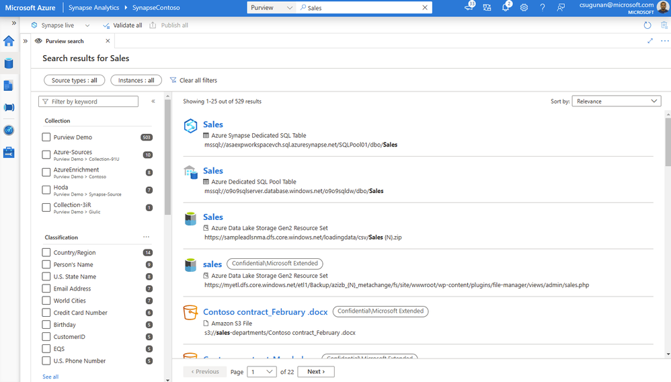The height and width of the screenshot is (382, 671).
Task: Click the Sales search input field
Action: point(364,7)
